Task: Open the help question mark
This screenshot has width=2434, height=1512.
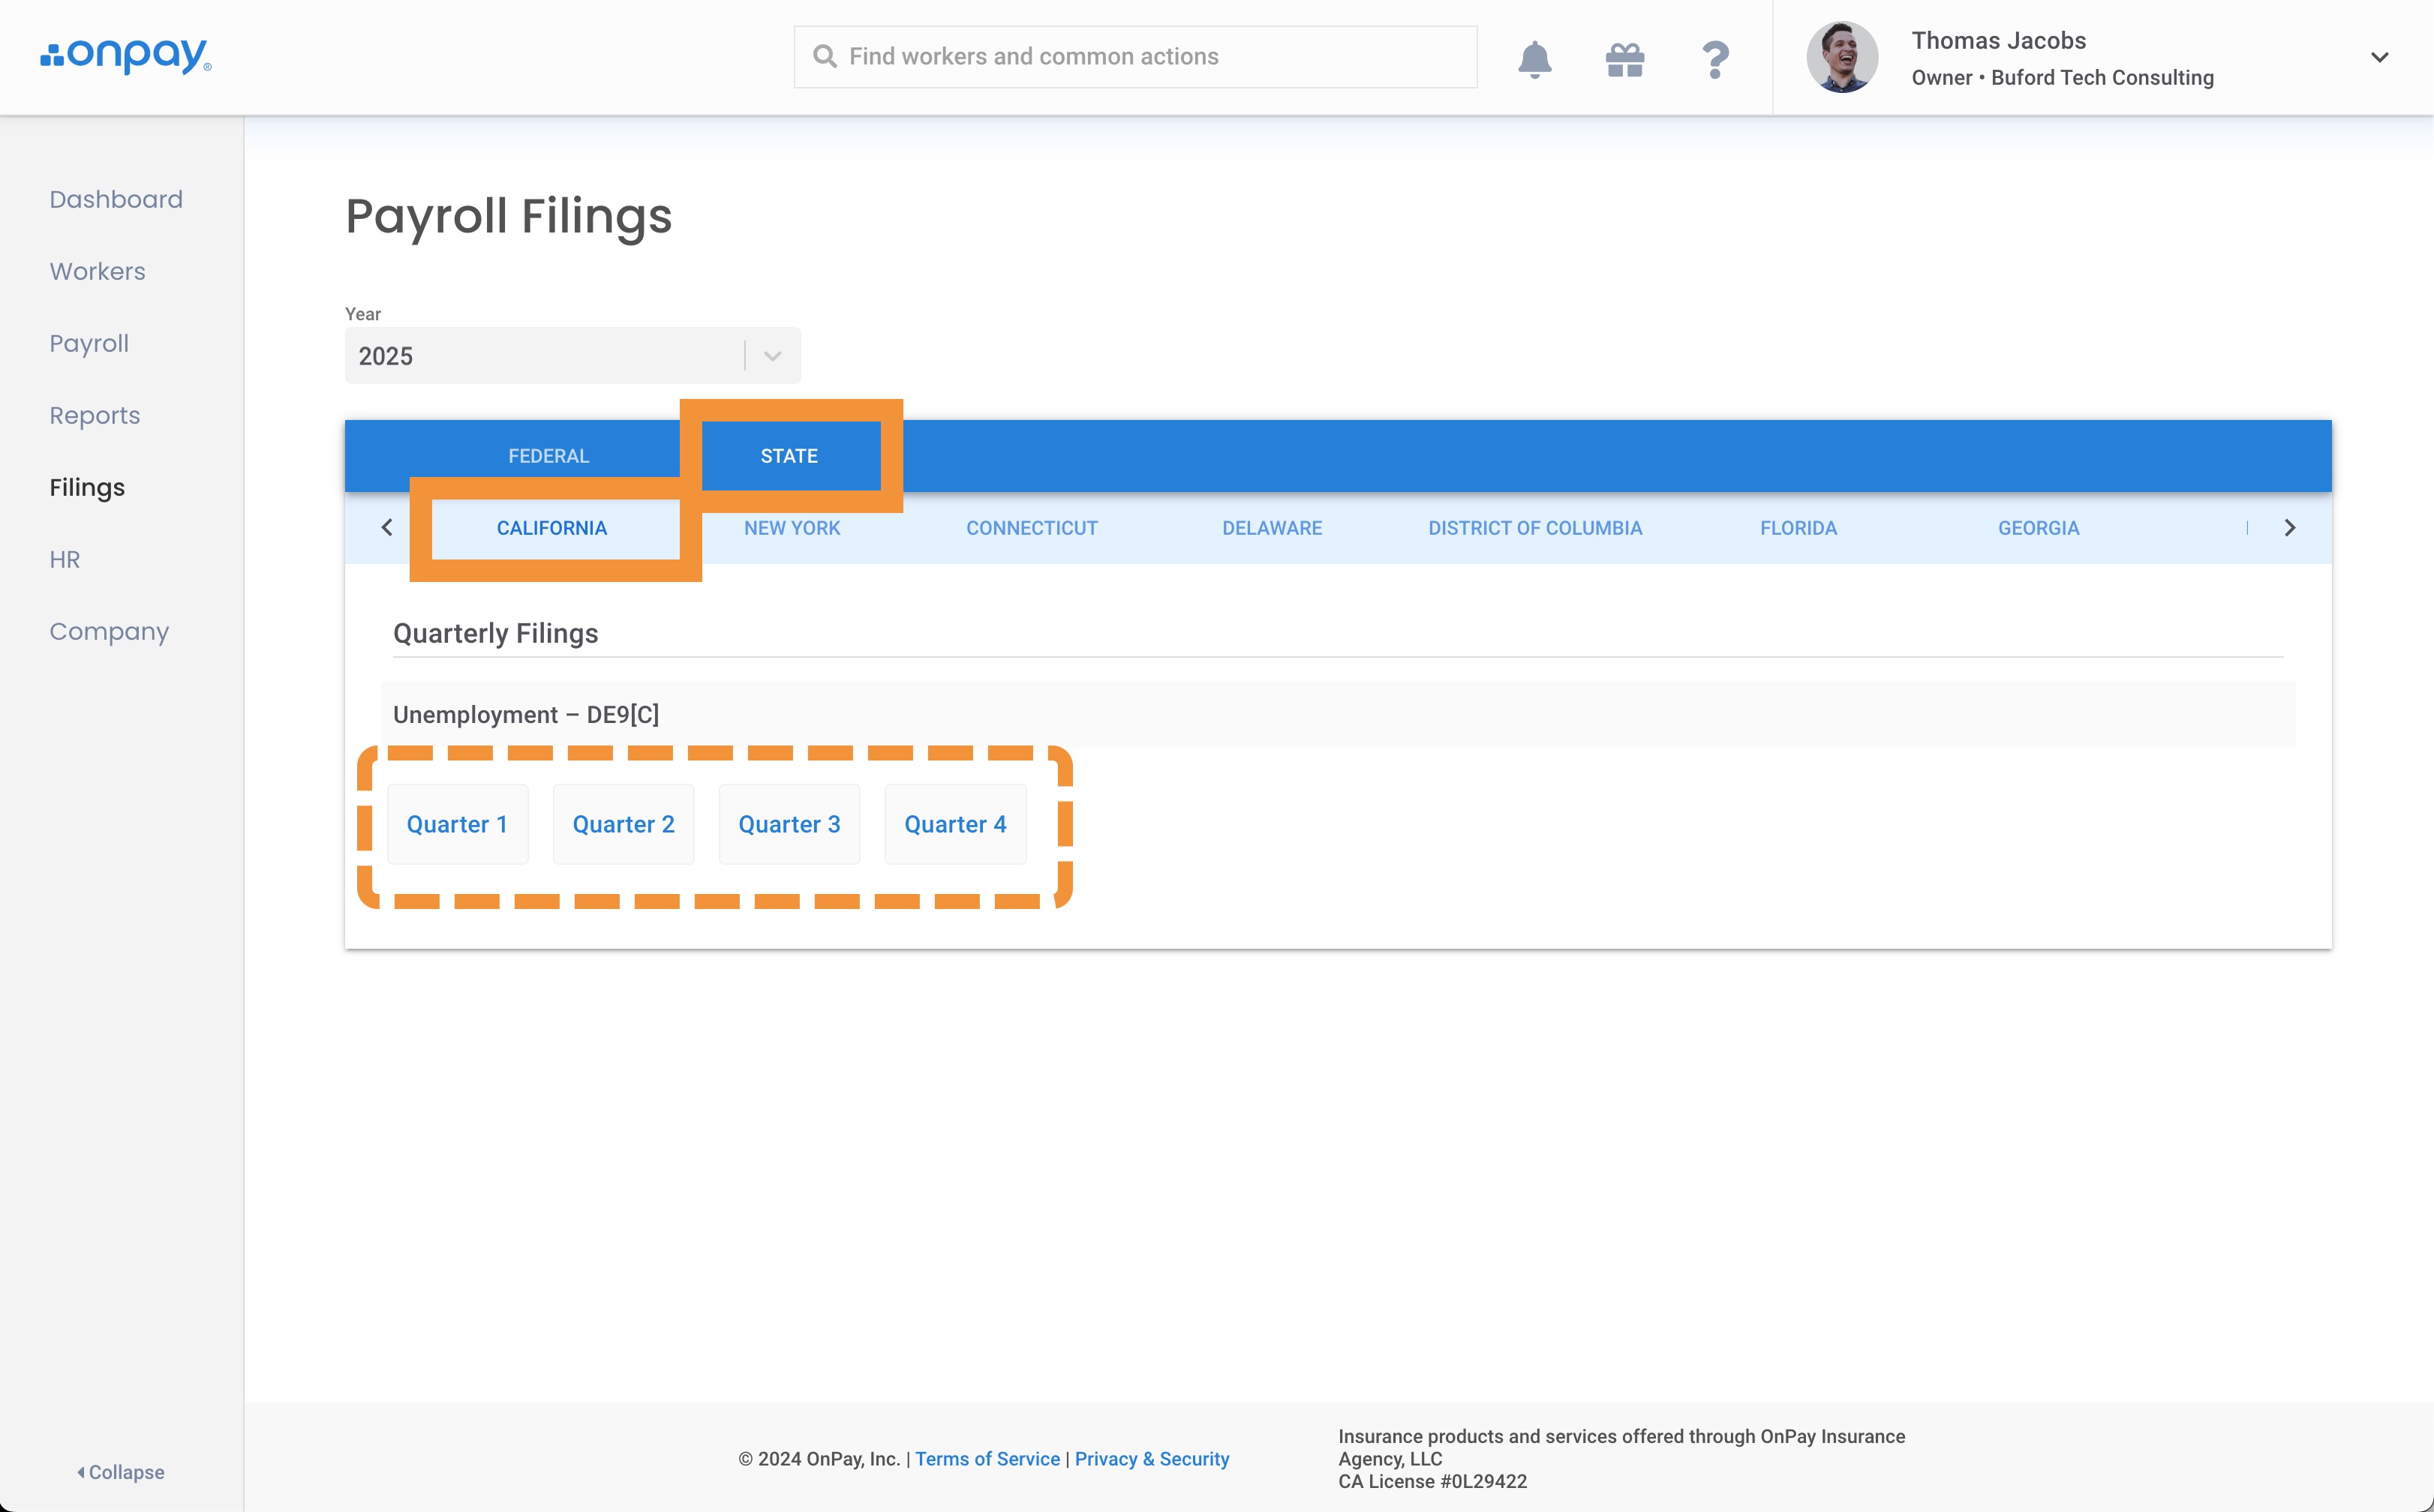Action: click(x=1714, y=59)
